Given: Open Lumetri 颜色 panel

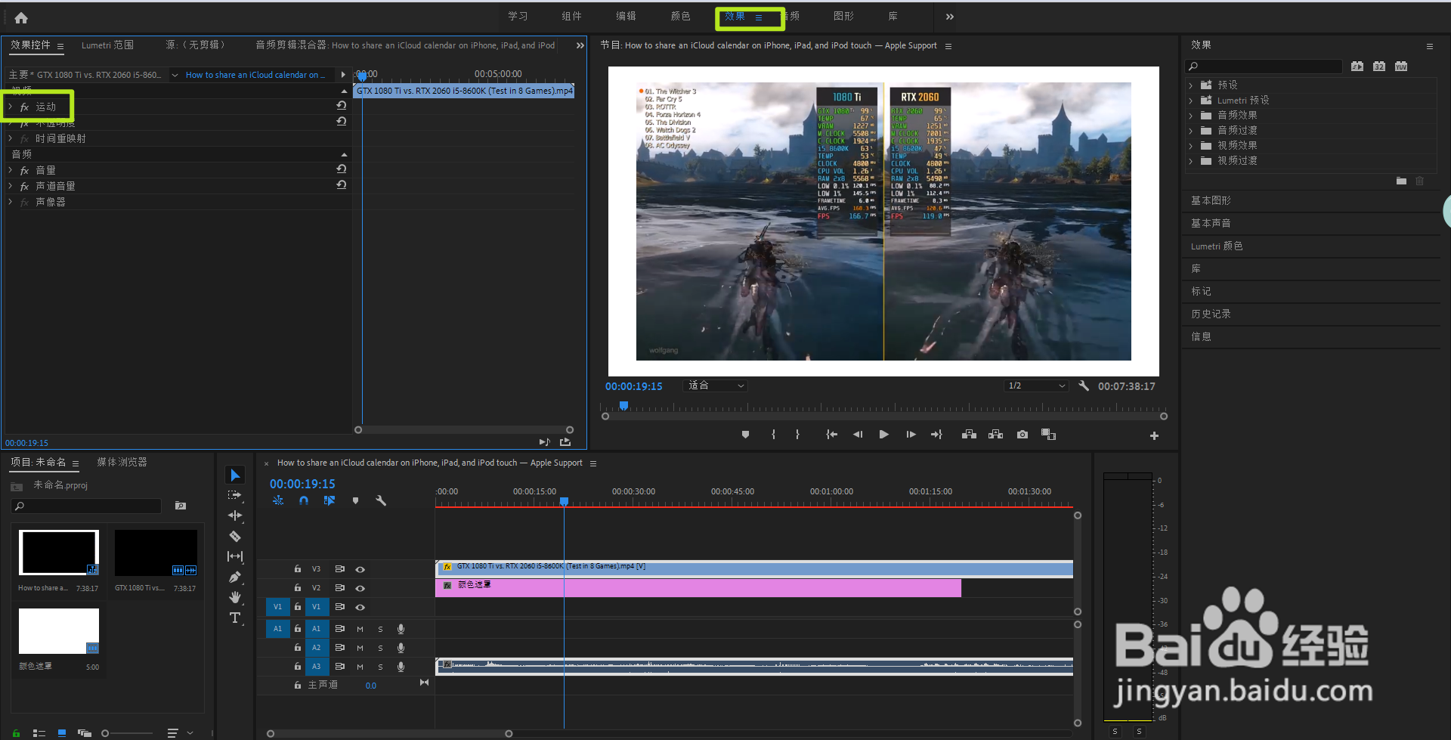Looking at the screenshot, I should [1217, 246].
